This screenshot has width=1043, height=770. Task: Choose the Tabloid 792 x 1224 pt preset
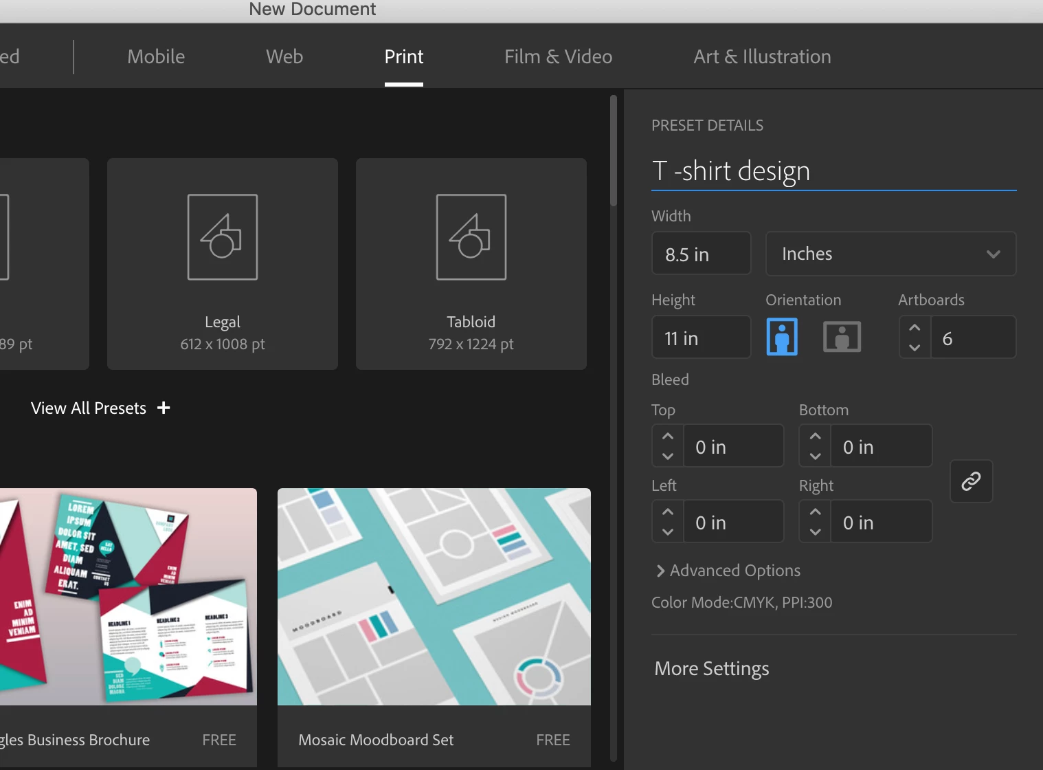coord(471,264)
